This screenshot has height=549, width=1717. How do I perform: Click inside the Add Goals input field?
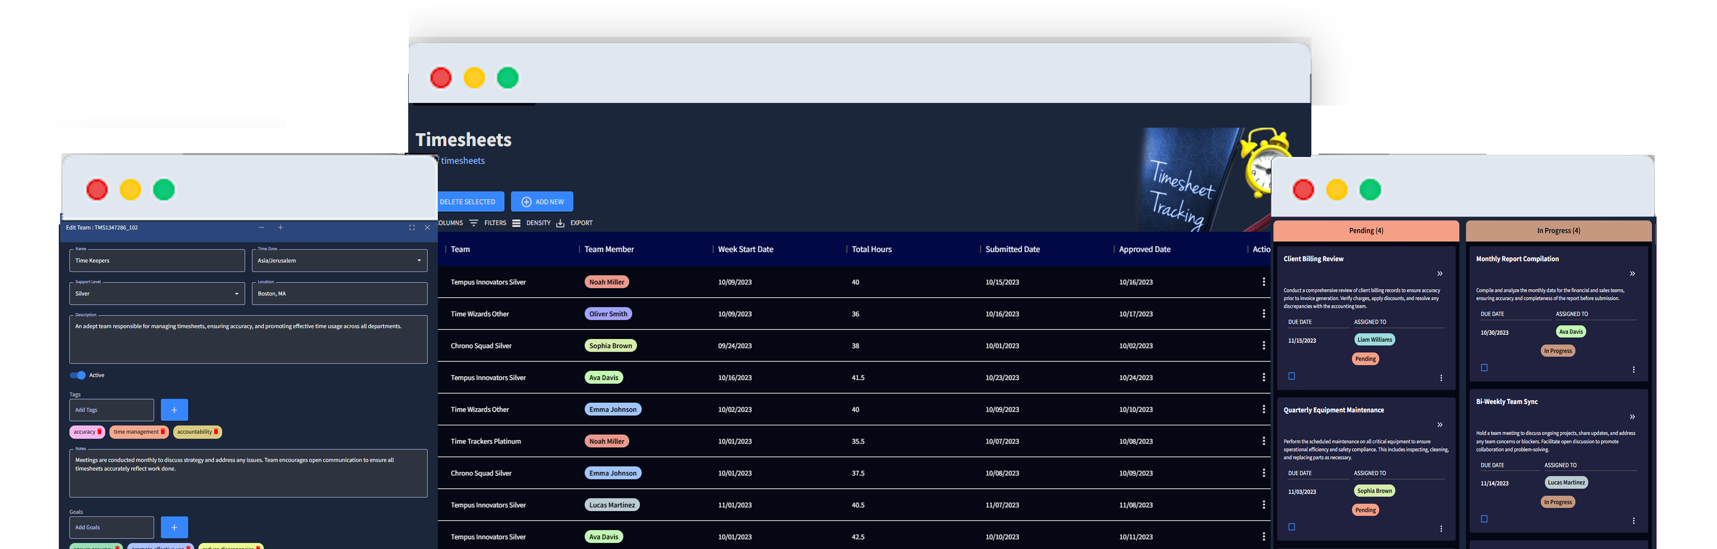point(111,527)
